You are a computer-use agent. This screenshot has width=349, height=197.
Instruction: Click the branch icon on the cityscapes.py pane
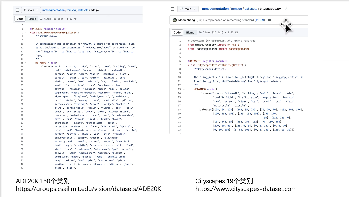point(182,9)
